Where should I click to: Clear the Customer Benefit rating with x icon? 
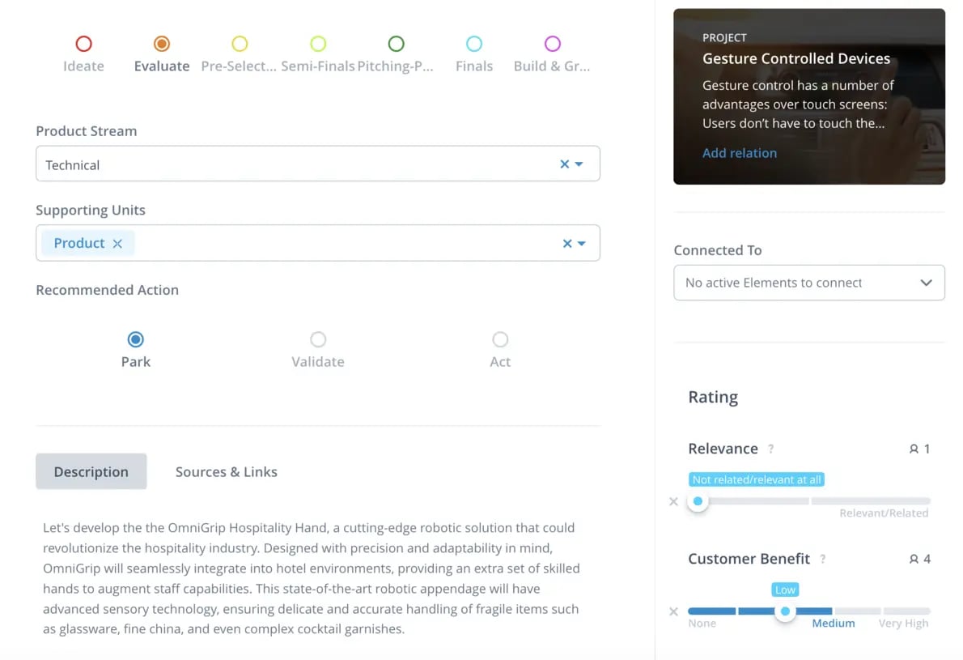[x=673, y=612]
